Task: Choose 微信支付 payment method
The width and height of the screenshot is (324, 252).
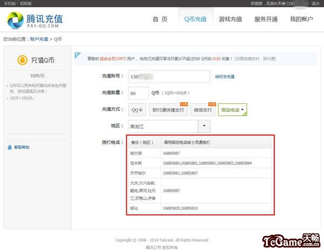Action: [202, 110]
